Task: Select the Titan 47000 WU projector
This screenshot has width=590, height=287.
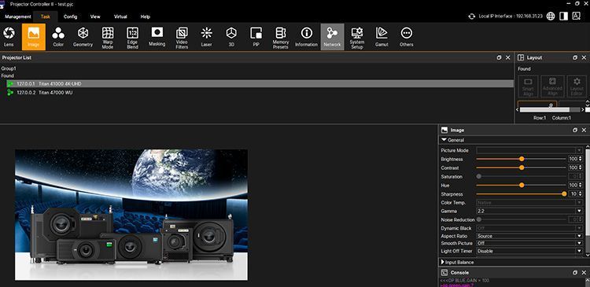Action: tap(56, 92)
